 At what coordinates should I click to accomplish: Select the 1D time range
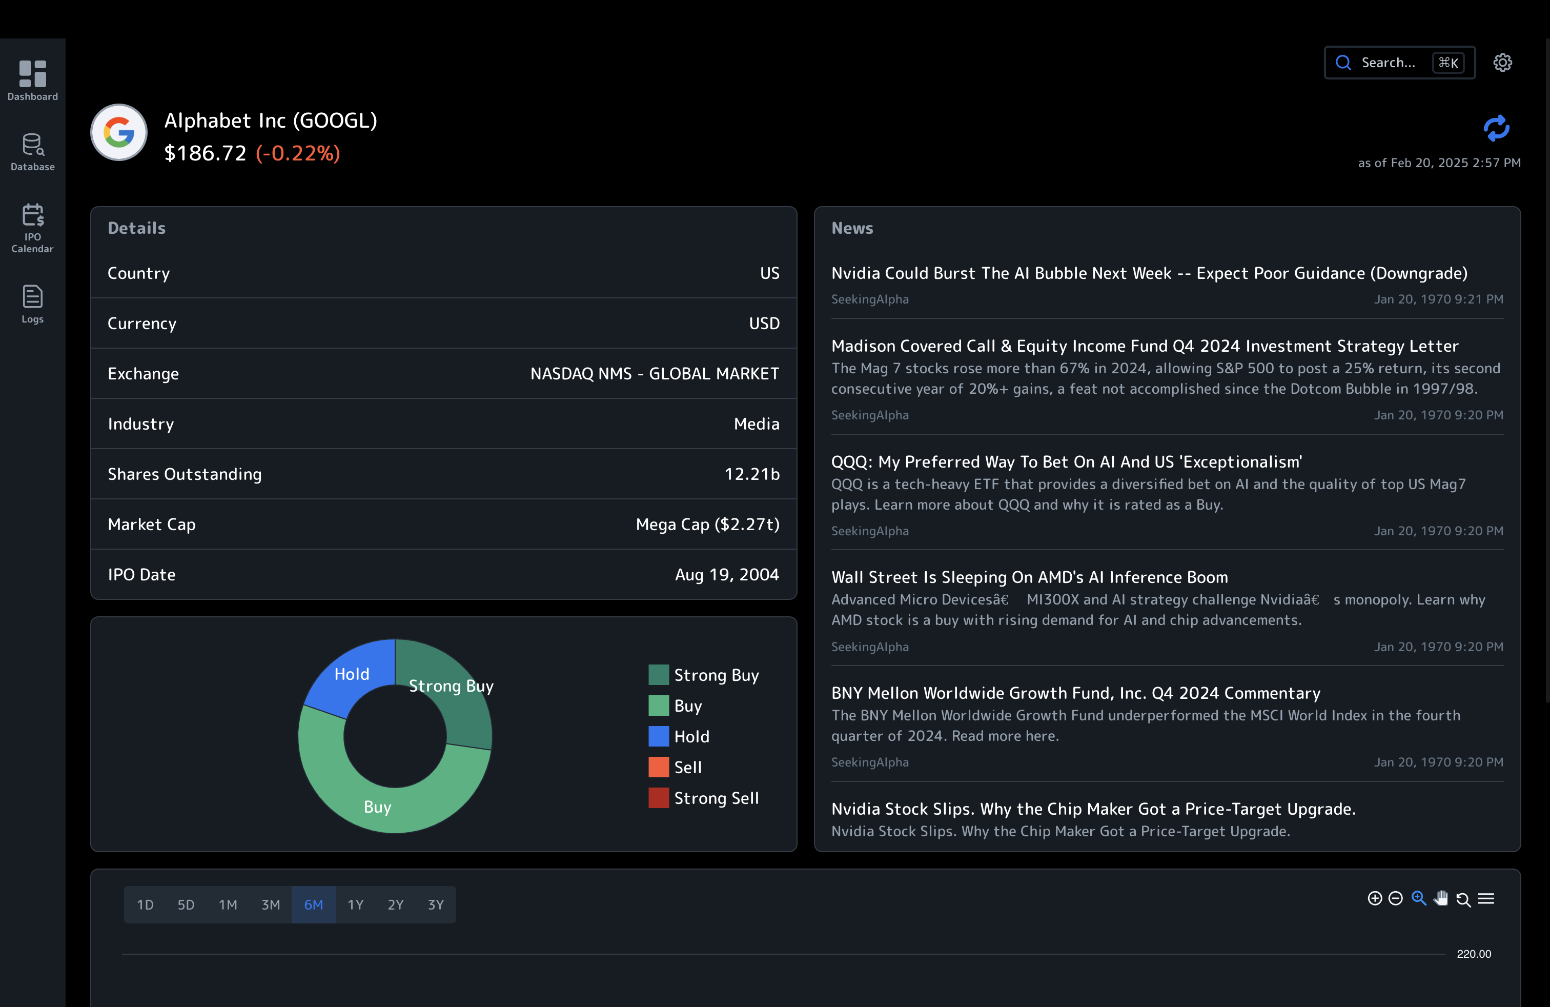pos(145,904)
